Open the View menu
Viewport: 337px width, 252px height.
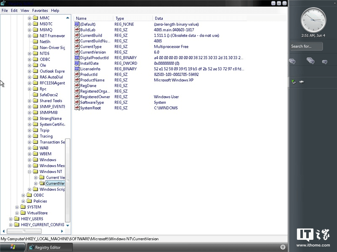pos(24,10)
